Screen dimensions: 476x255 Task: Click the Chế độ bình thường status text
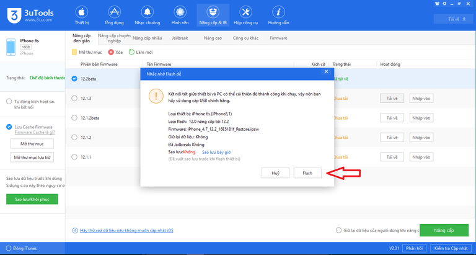47,78
